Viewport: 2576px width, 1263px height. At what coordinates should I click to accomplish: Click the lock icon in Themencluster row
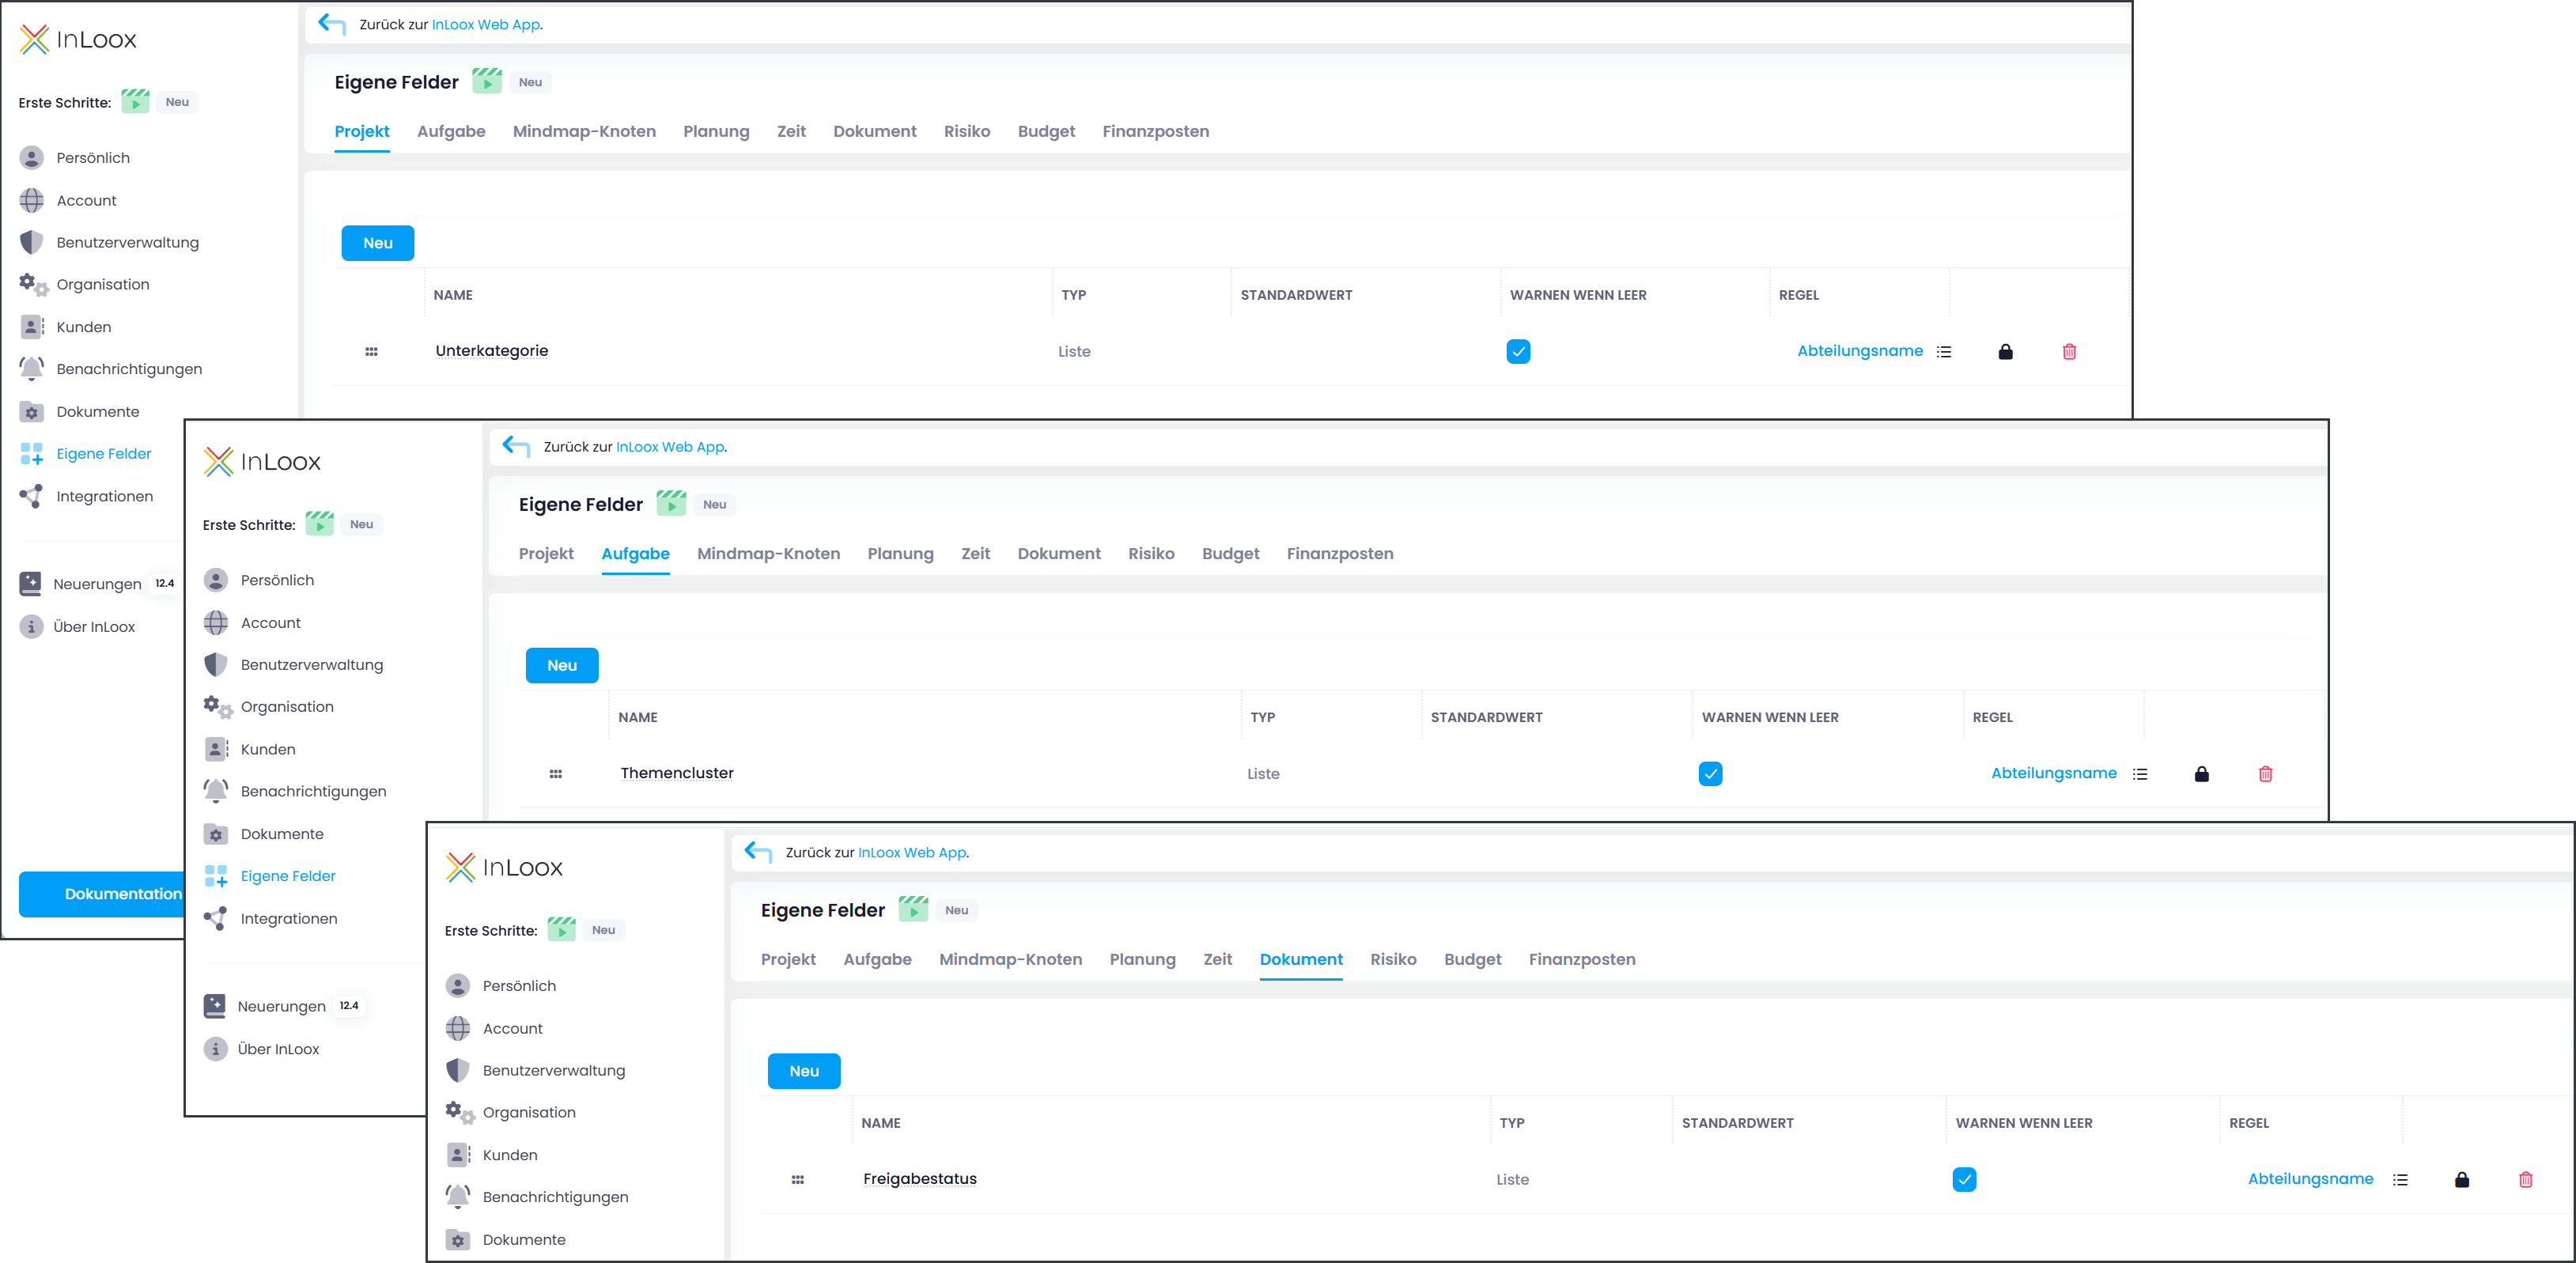coord(2201,773)
